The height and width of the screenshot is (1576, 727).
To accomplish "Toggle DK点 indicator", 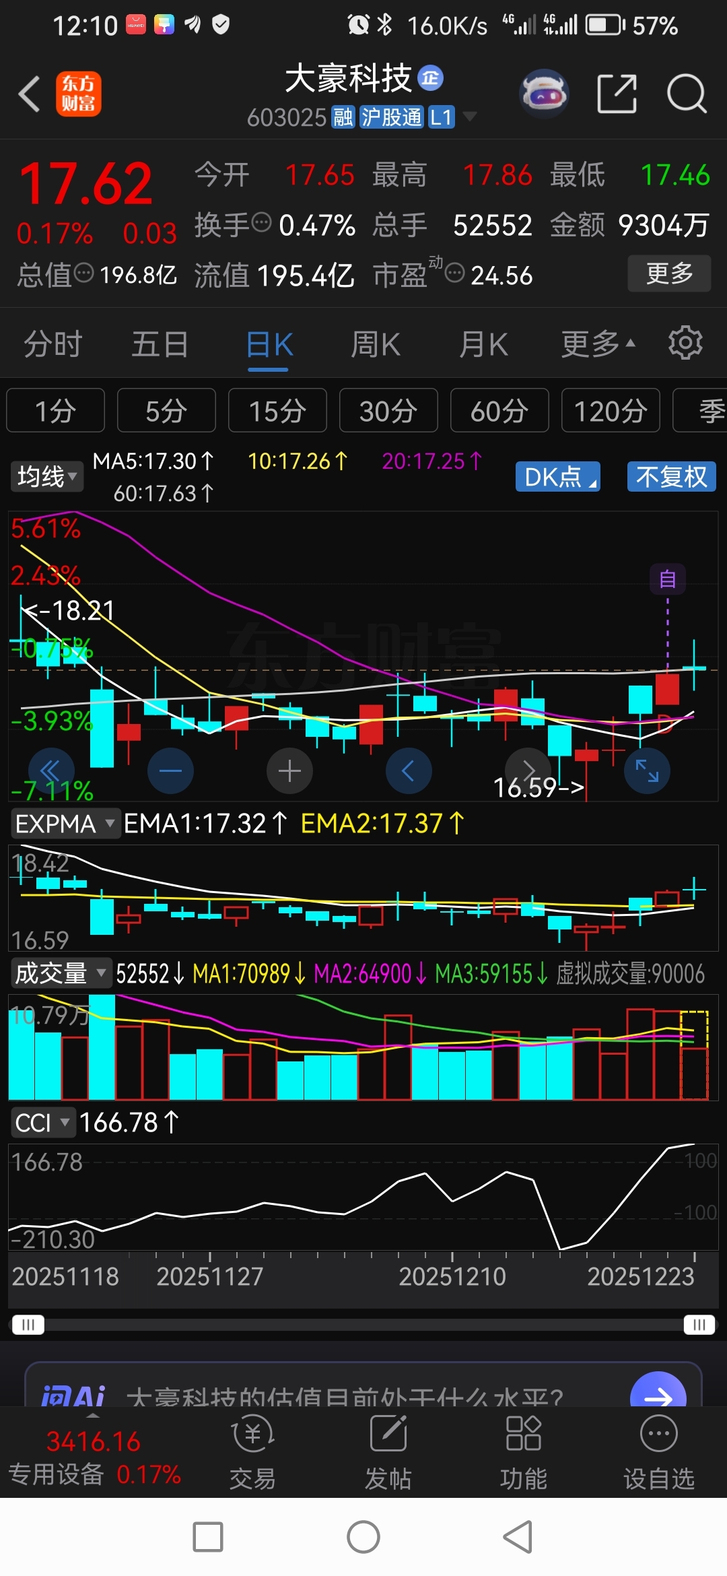I will pos(558,477).
